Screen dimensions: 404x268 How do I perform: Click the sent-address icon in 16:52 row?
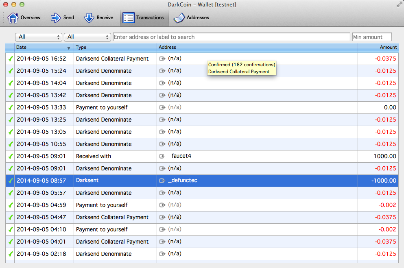coord(162,59)
